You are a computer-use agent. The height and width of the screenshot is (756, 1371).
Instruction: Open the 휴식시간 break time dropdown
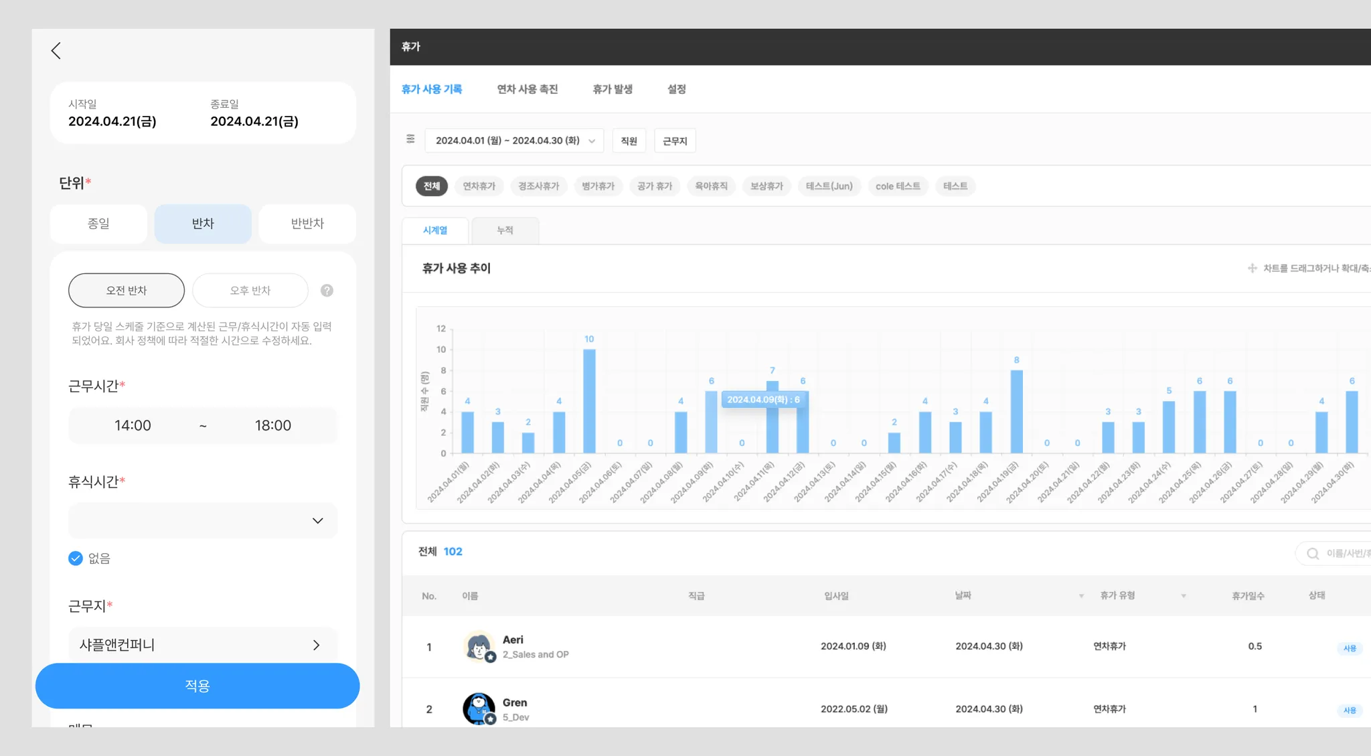point(203,520)
